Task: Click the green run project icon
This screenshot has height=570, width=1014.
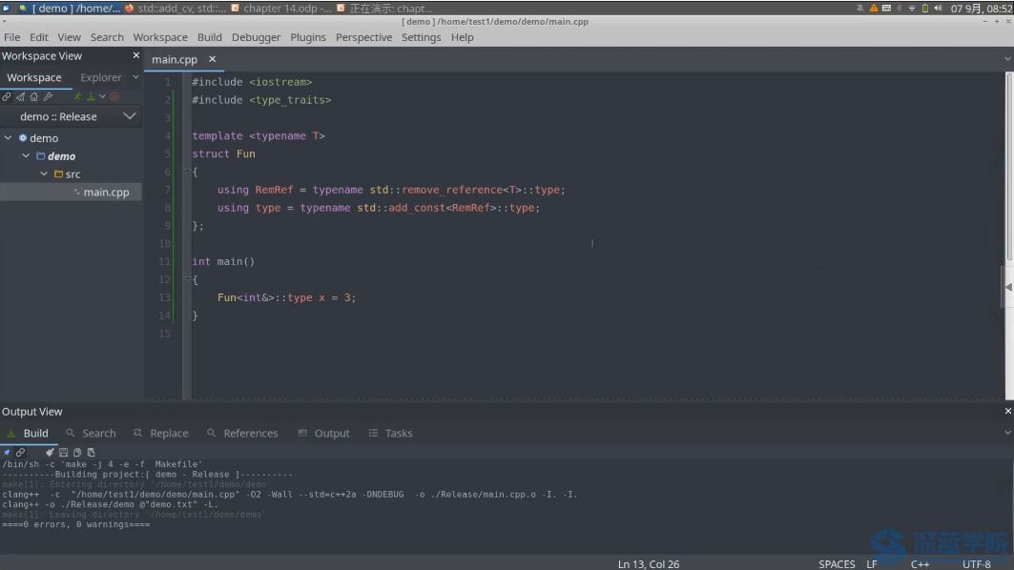Action: coord(78,96)
